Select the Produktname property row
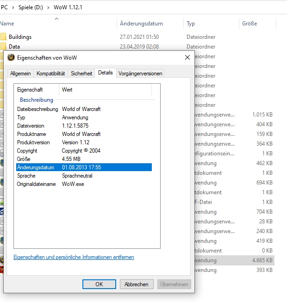This screenshot has width=287, height=308. [x=84, y=134]
